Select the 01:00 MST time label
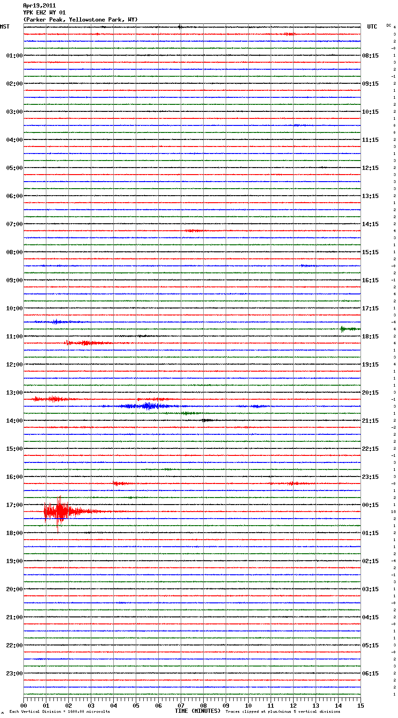 15,56
